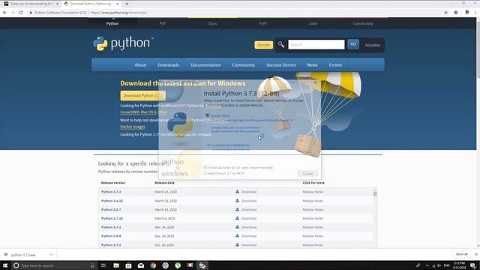This screenshot has width=480, height=270.
Task: Click the arrow beside Customize installation
Action: (x=208, y=145)
